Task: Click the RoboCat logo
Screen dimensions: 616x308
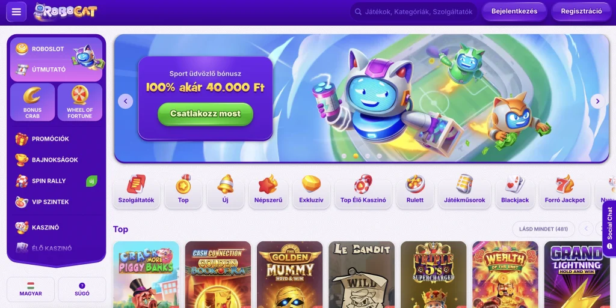Action: coord(65,12)
